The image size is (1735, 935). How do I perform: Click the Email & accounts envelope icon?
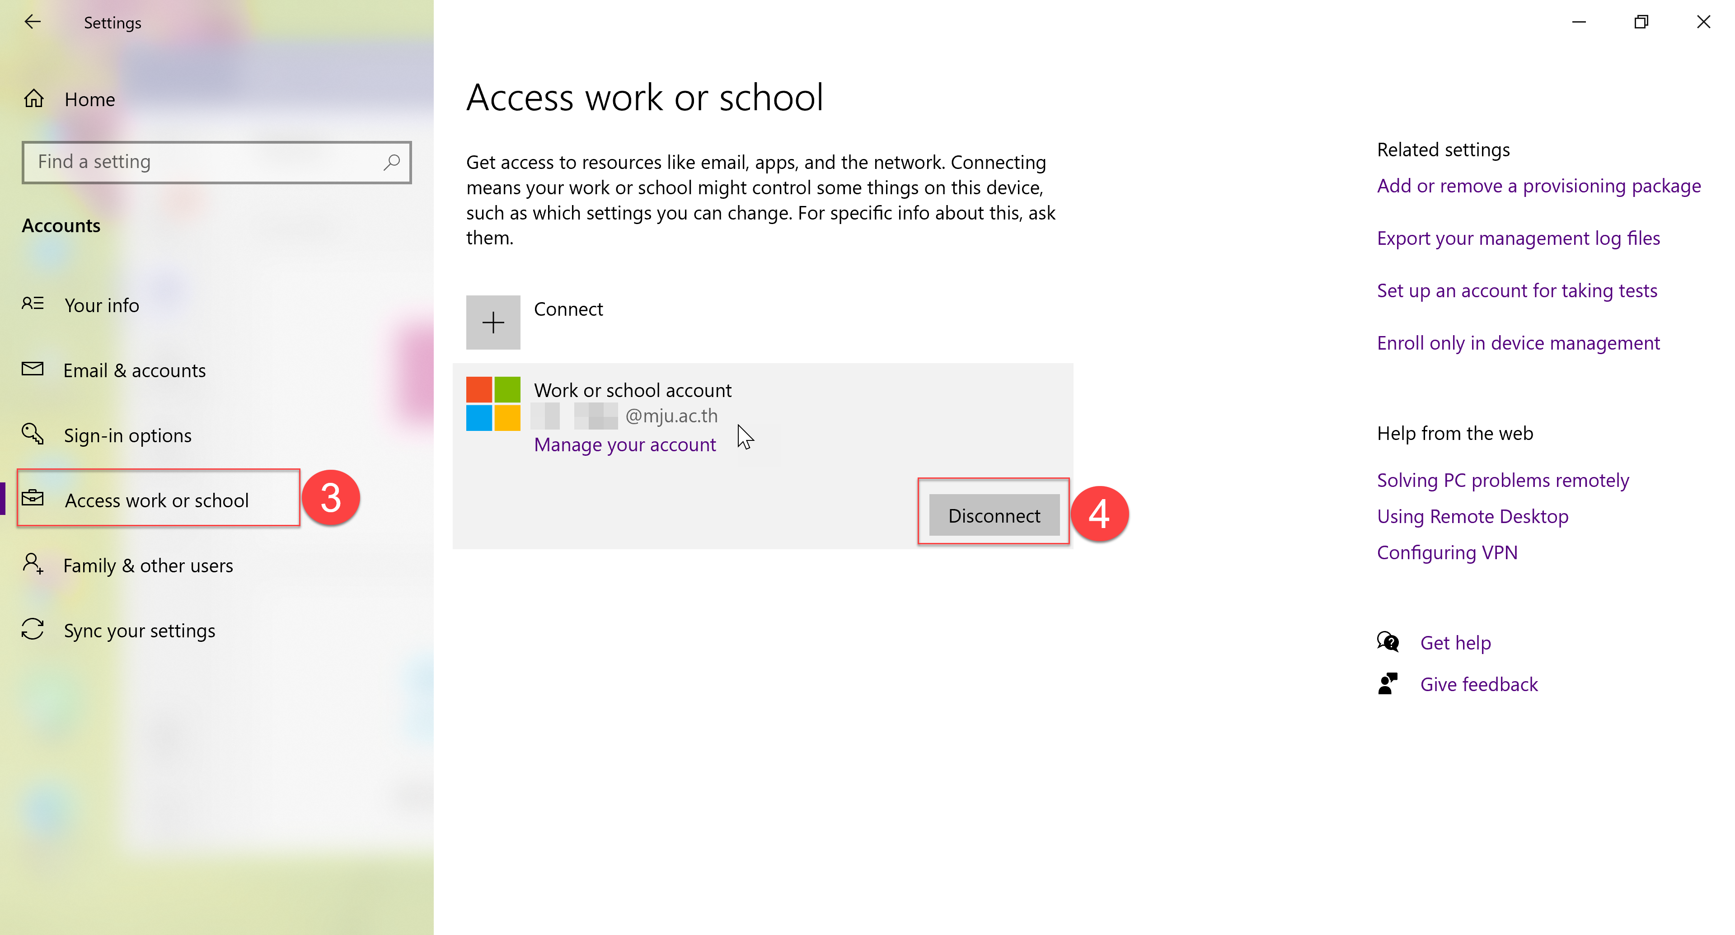pos(33,369)
